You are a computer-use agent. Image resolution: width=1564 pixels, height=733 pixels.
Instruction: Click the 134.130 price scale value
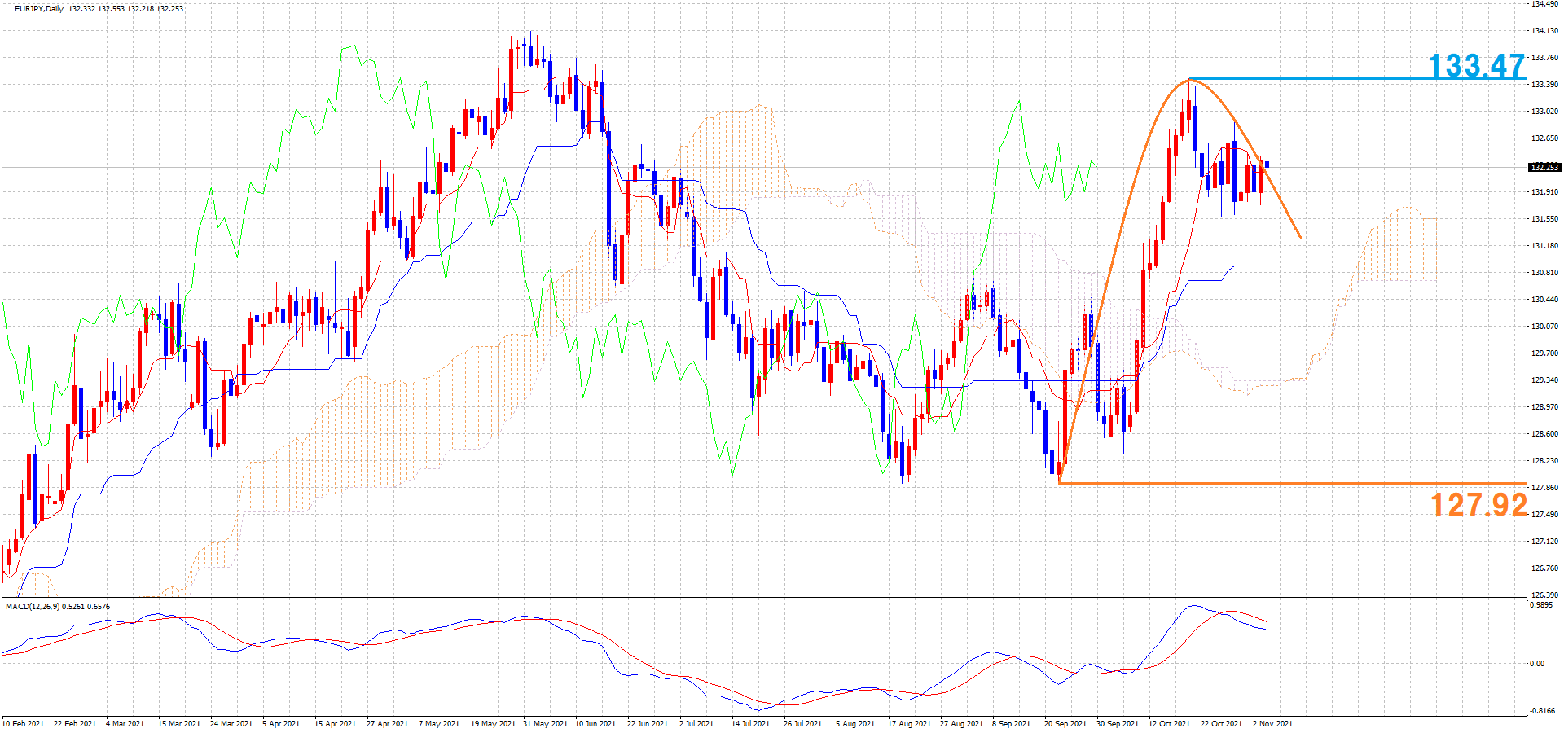click(1544, 31)
